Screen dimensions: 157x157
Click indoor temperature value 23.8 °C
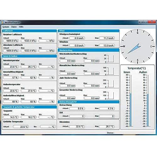click(11, 67)
